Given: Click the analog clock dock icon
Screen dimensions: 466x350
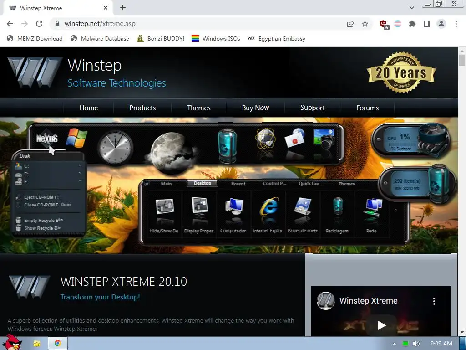Looking at the screenshot, I should click(x=115, y=148).
